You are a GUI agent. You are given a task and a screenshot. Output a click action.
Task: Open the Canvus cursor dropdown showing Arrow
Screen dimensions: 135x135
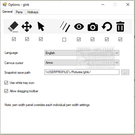pyautogui.click(x=82, y=63)
